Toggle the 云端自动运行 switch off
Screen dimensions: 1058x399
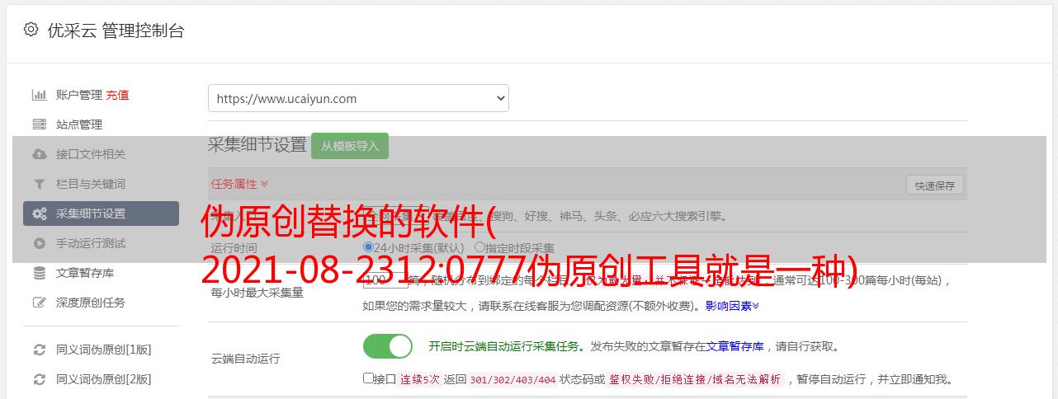pos(388,346)
